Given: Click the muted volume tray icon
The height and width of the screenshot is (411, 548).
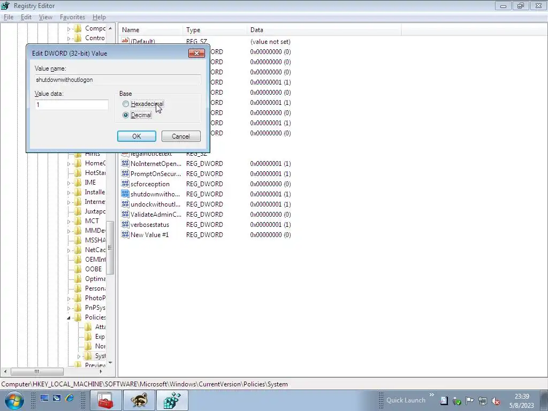Looking at the screenshot, I should click(495, 401).
